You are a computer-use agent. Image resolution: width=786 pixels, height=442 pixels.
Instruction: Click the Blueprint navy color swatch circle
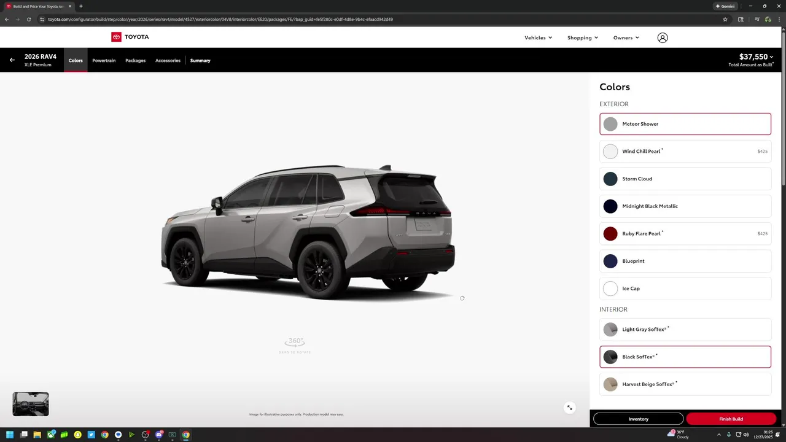pos(610,261)
